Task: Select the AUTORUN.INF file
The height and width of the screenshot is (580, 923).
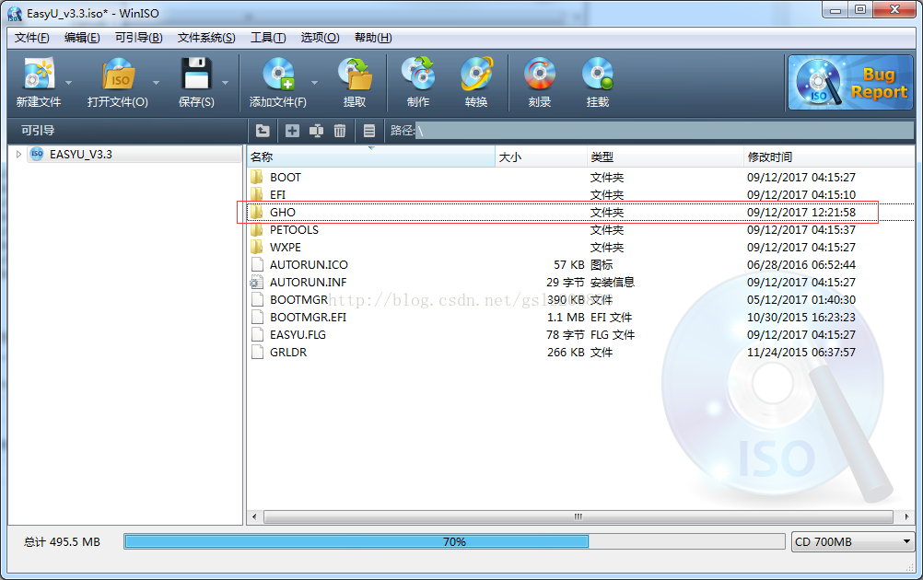Action: 579,283
